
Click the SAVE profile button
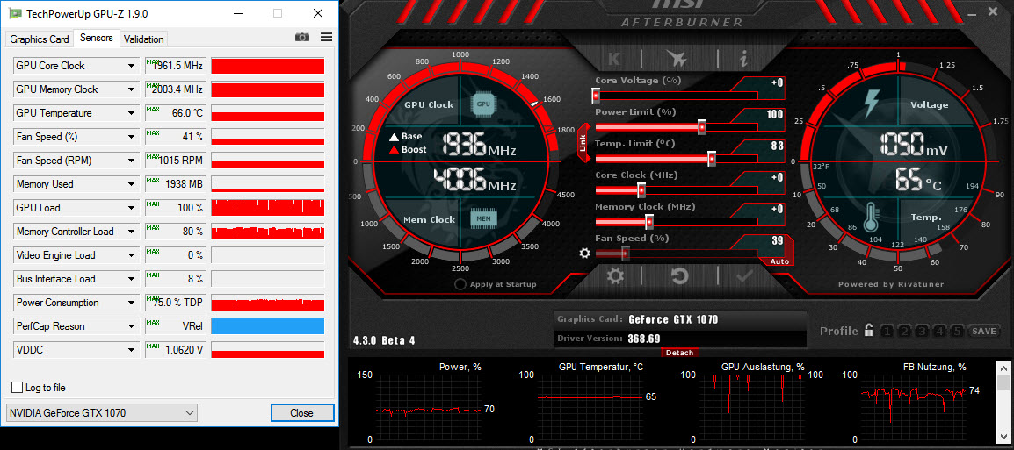point(983,332)
